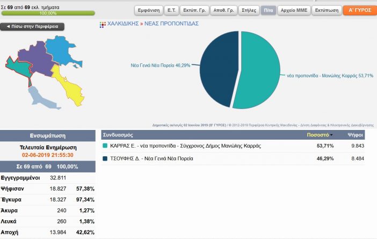Click the 02-06-2019 21:55:30 timestamp
377x239 pixels.
pyautogui.click(x=48, y=155)
